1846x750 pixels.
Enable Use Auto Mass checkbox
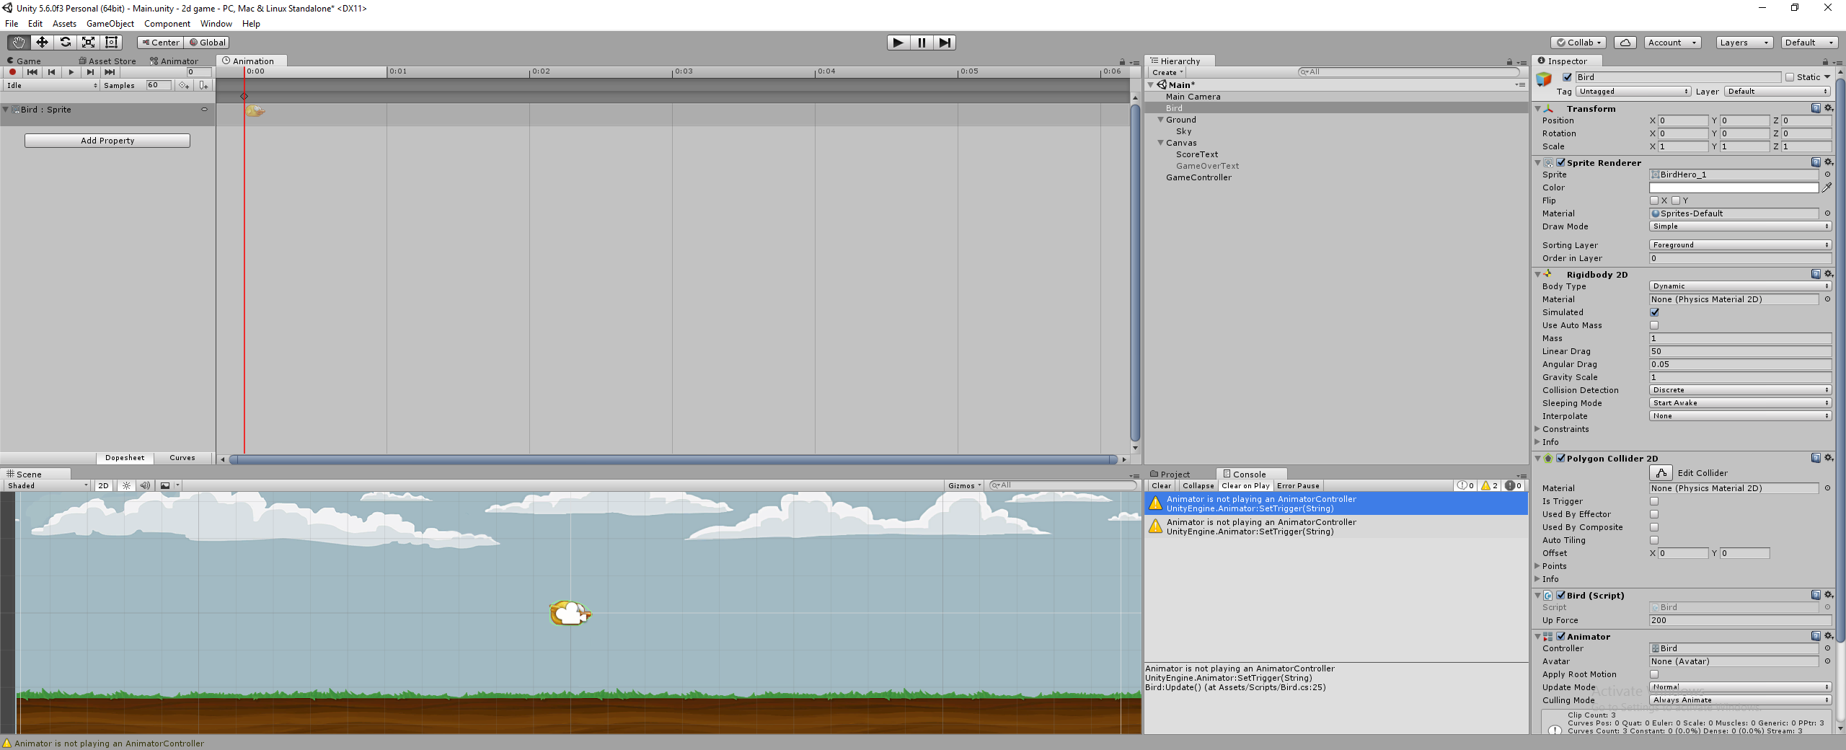[x=1654, y=325]
